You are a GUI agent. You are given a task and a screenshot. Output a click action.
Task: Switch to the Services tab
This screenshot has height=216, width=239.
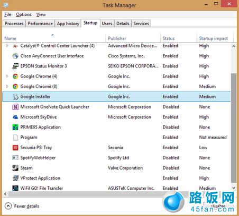[x=141, y=24]
